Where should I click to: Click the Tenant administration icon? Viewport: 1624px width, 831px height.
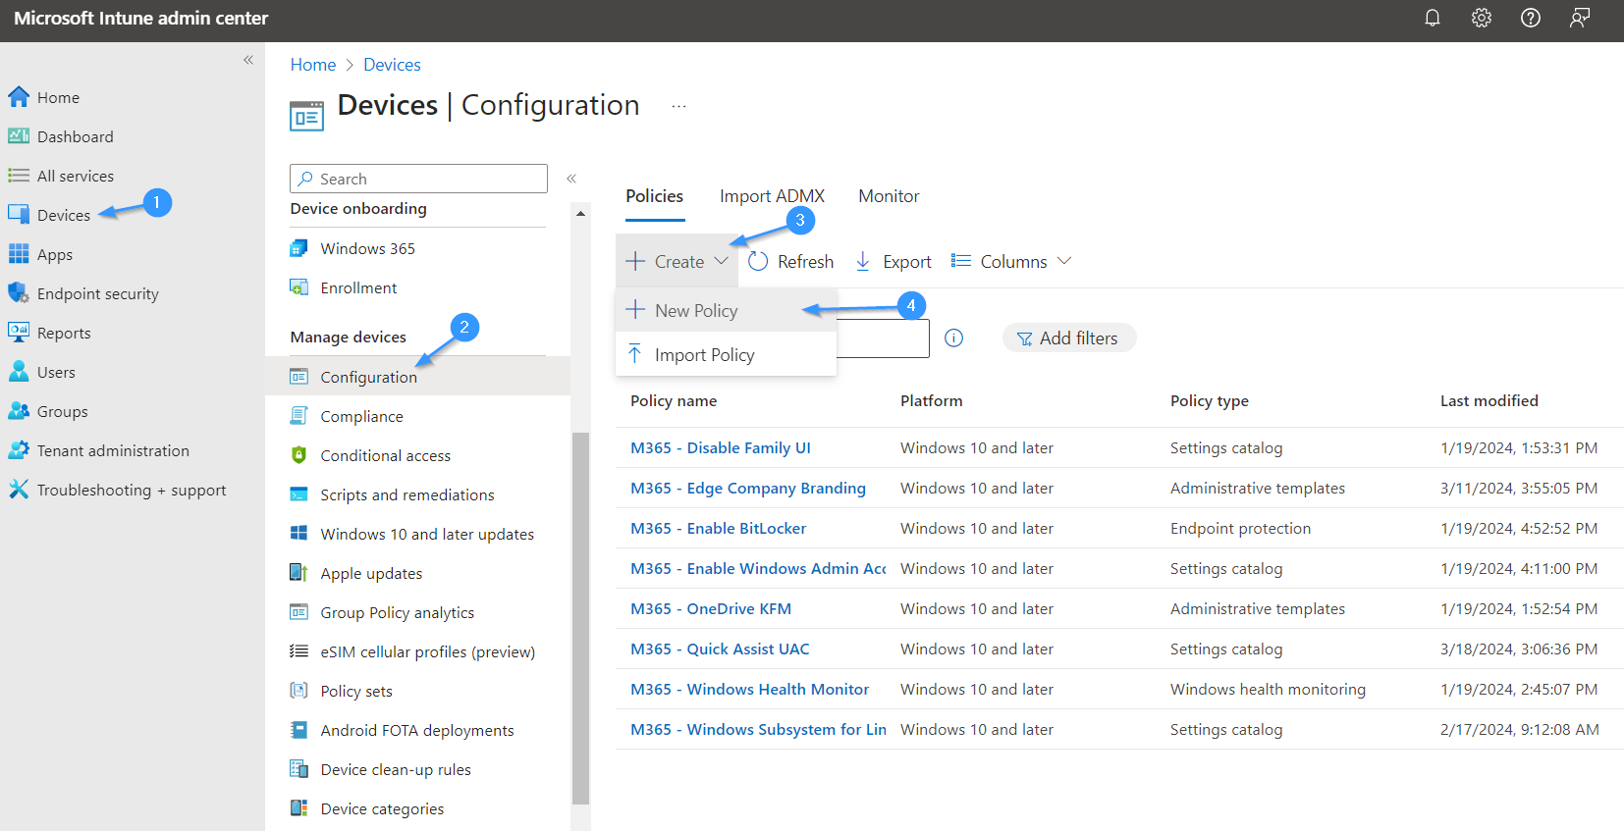(x=19, y=450)
